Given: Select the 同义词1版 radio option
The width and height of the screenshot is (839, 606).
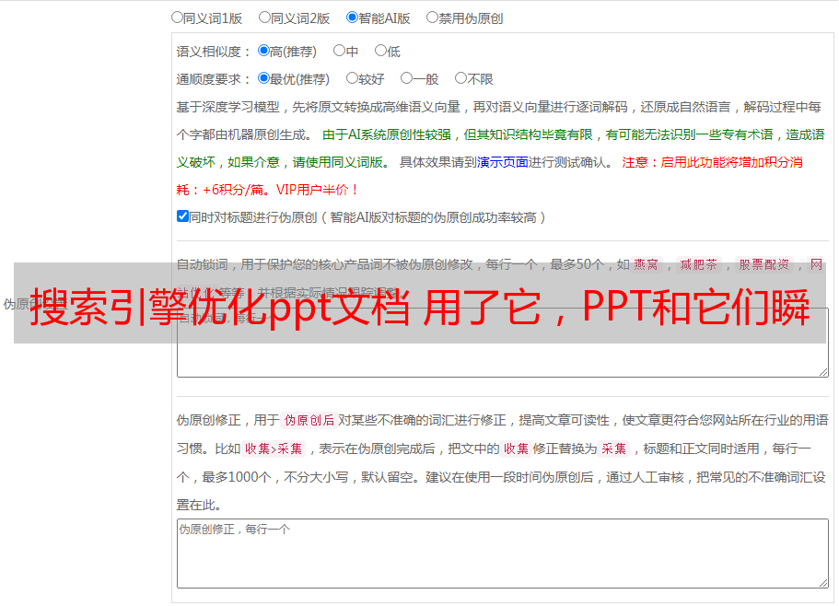Looking at the screenshot, I should click(x=177, y=17).
